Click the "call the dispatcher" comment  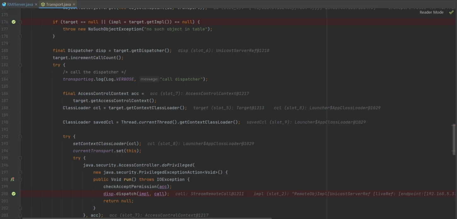pos(94,72)
